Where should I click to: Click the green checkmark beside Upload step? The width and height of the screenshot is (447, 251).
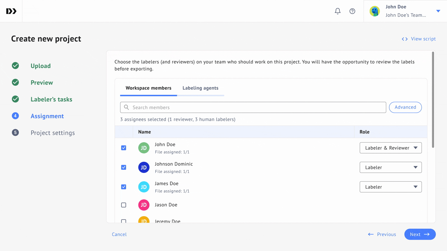coord(15,66)
